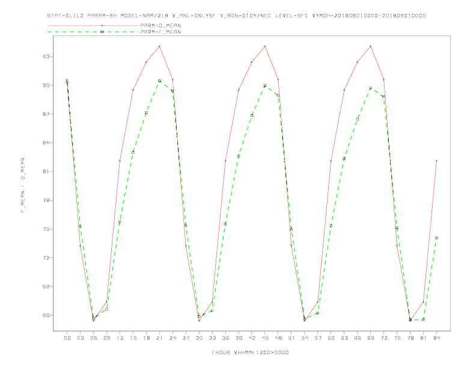Select the PARM=O_MEAN legend label

[x=160, y=25]
